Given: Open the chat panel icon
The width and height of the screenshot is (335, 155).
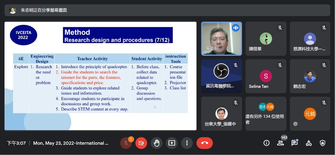Looking at the screenshot, I should [294, 143].
